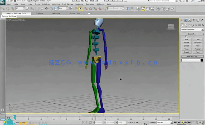Viewport: 205px width, 125px height.
Task: Click the Cone primitive button
Action: tap(197, 40)
